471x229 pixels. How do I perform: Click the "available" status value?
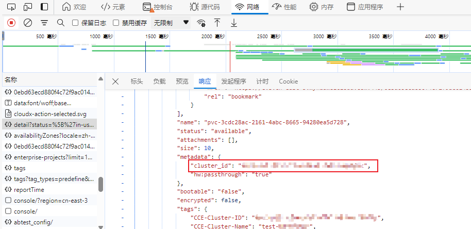(230, 132)
